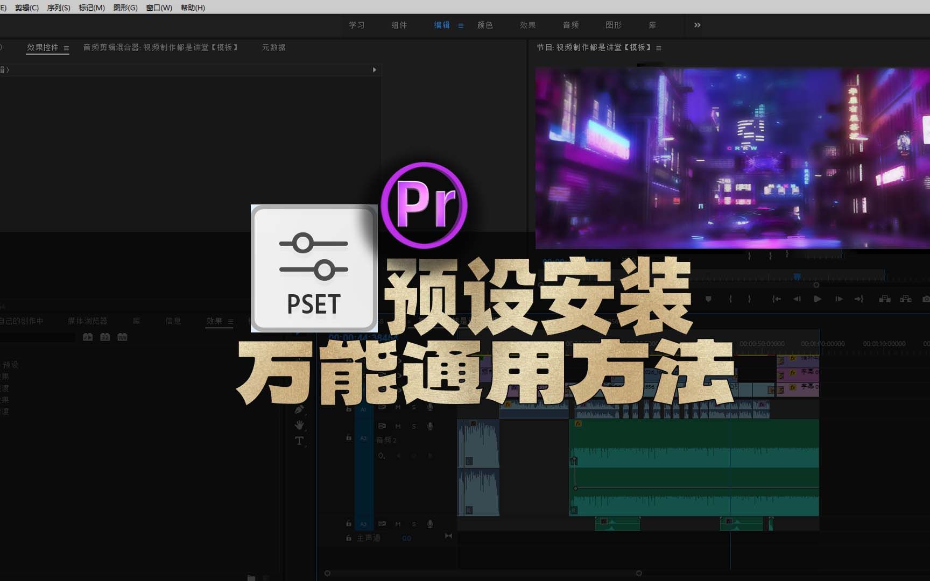Click the timeline ruler at 00:01:10:00000
The height and width of the screenshot is (581, 930).
[x=884, y=343]
